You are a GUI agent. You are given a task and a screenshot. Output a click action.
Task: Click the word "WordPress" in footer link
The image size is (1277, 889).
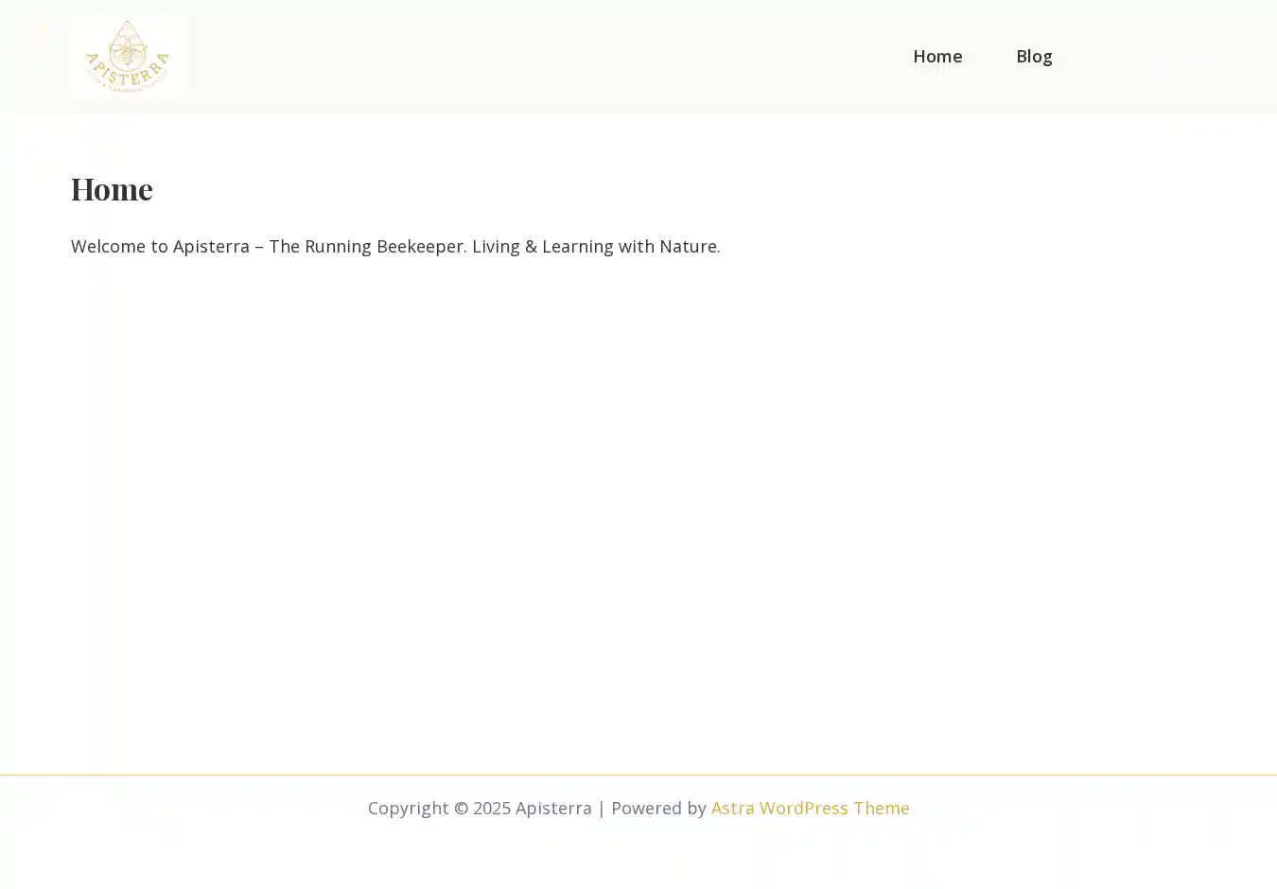click(x=803, y=809)
